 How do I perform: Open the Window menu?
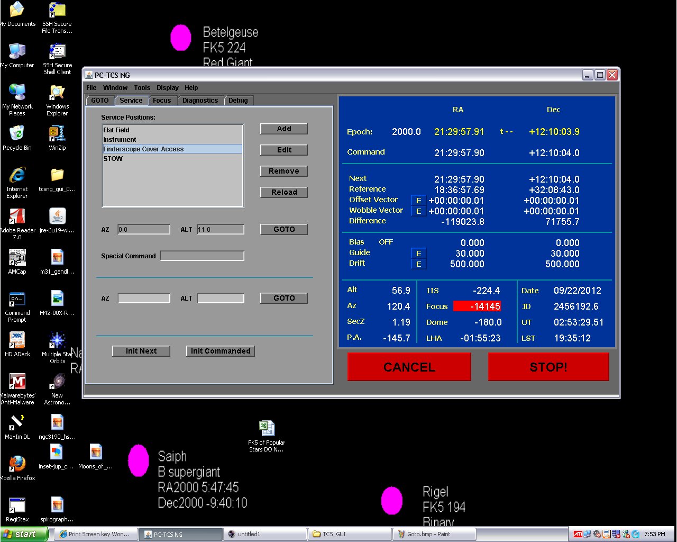tap(115, 88)
